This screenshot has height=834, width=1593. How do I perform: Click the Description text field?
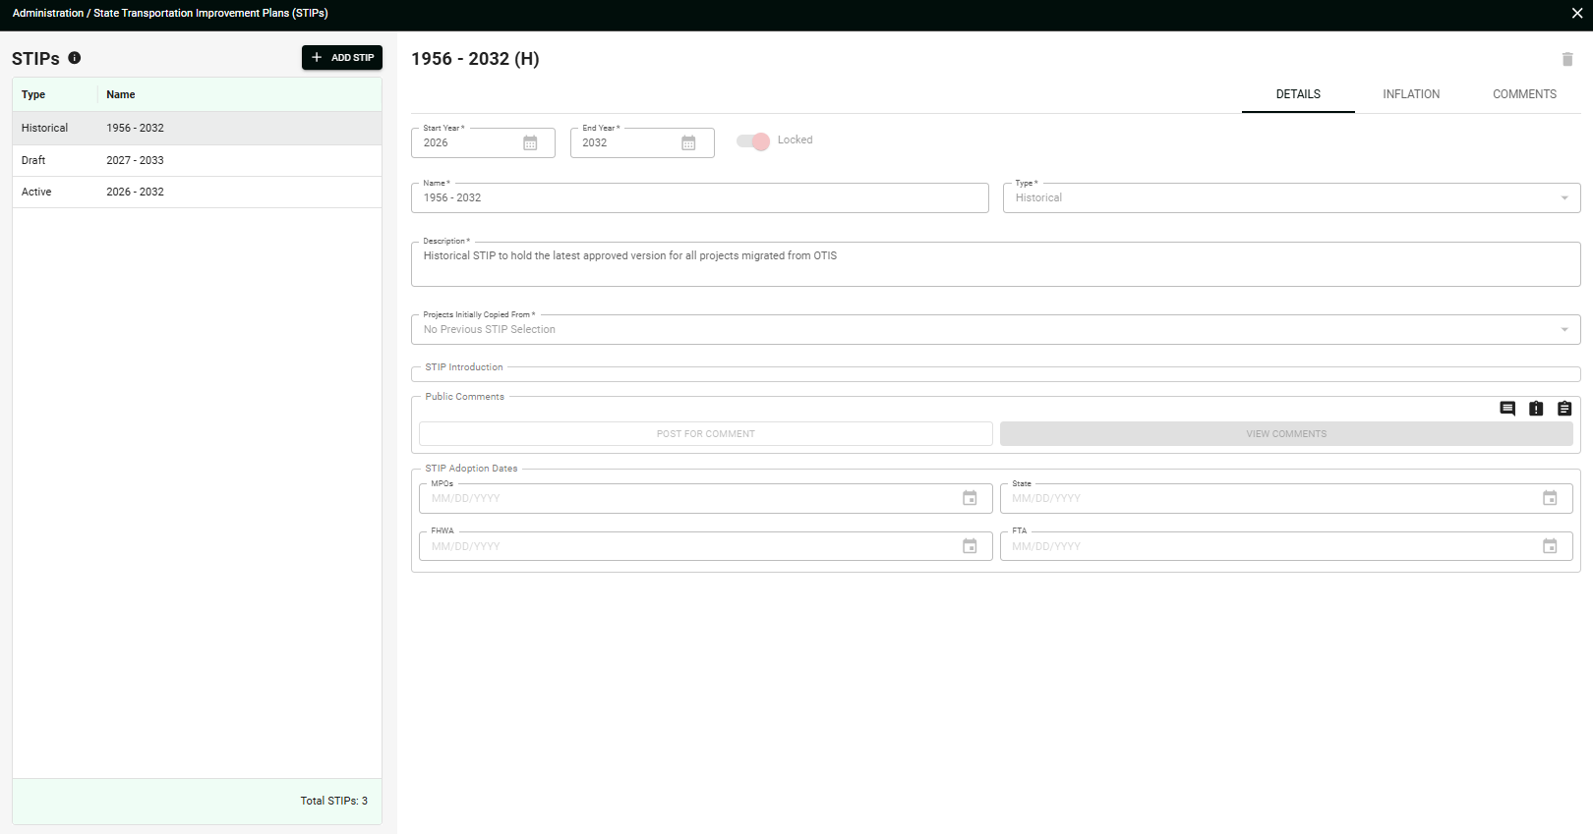(995, 264)
